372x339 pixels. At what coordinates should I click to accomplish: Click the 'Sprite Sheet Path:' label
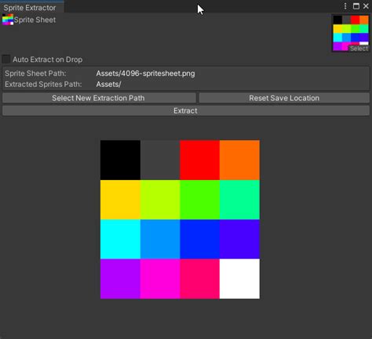(x=35, y=74)
